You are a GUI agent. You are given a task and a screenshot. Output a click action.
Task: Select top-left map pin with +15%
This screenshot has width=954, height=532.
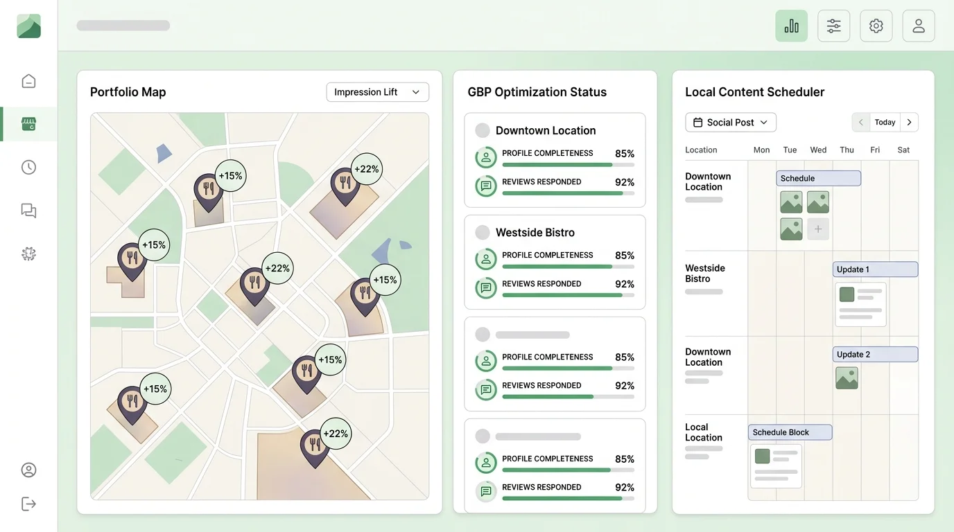pos(208,192)
